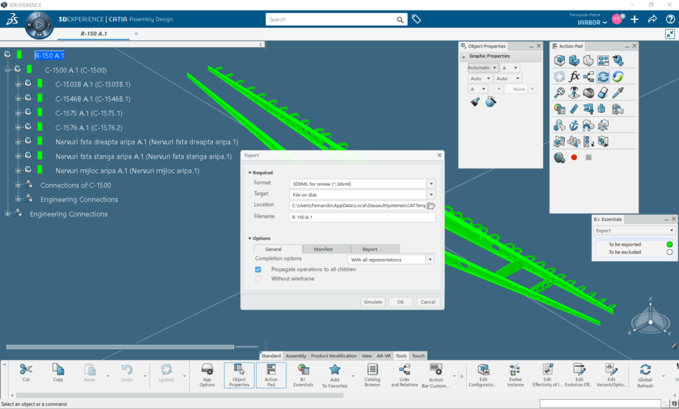Select the To be excluded radio option
The height and width of the screenshot is (409, 679).
(670, 252)
